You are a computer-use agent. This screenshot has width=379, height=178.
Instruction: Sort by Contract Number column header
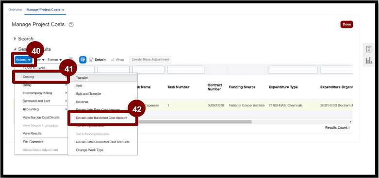[214, 87]
